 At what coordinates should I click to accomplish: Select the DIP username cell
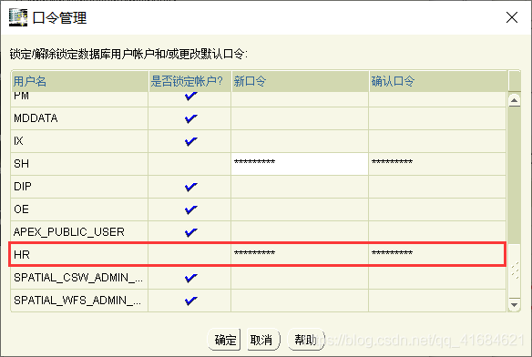[x=79, y=187]
